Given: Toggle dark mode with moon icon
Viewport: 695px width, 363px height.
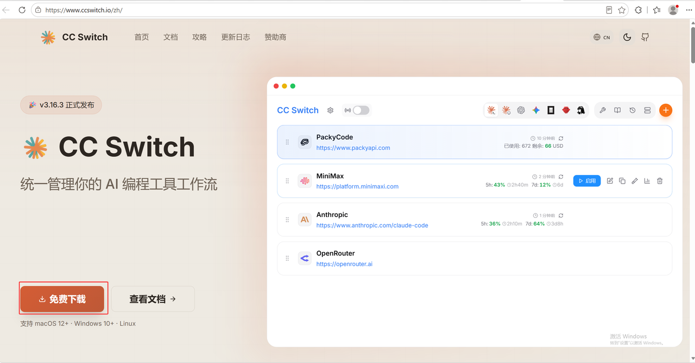Looking at the screenshot, I should pyautogui.click(x=627, y=37).
